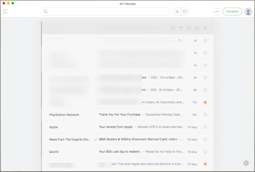
Task: Focus the search input field
Action: coord(106,12)
